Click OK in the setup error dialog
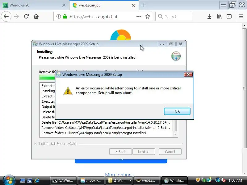The height and width of the screenshot is (185, 247). coord(177,111)
